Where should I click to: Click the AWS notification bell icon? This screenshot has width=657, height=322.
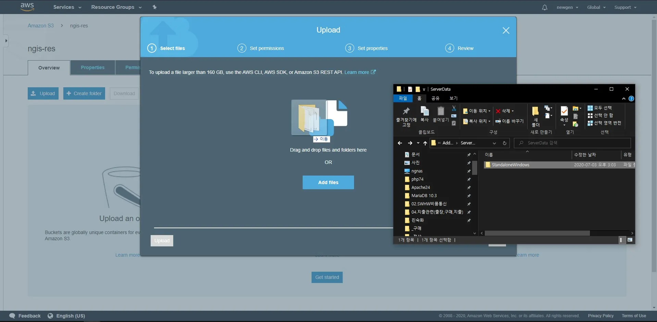click(544, 7)
